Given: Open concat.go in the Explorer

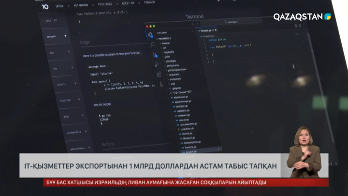Looking at the screenshot, I should pos(183,120).
